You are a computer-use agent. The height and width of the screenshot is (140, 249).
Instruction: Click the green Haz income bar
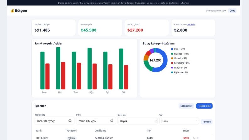(x=58, y=68)
